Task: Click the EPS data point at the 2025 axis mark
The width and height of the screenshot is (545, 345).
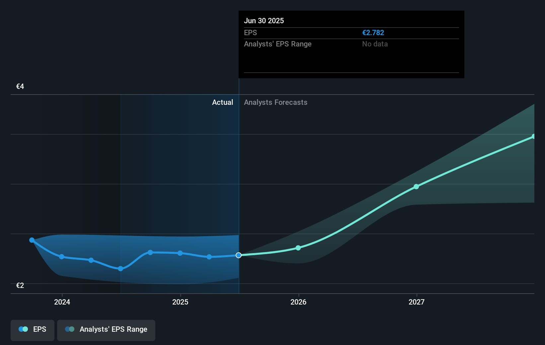Action: [x=180, y=253]
